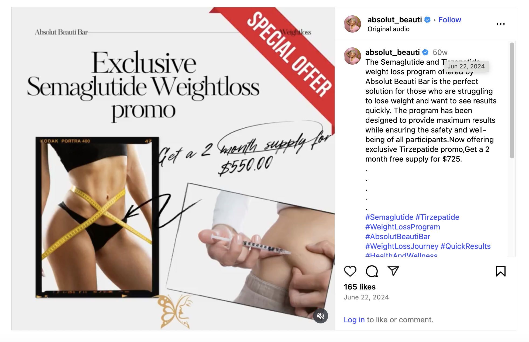Open Log in link

pyautogui.click(x=354, y=320)
